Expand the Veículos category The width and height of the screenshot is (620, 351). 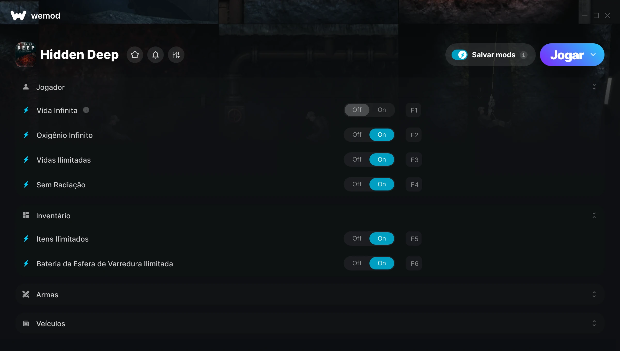point(594,323)
